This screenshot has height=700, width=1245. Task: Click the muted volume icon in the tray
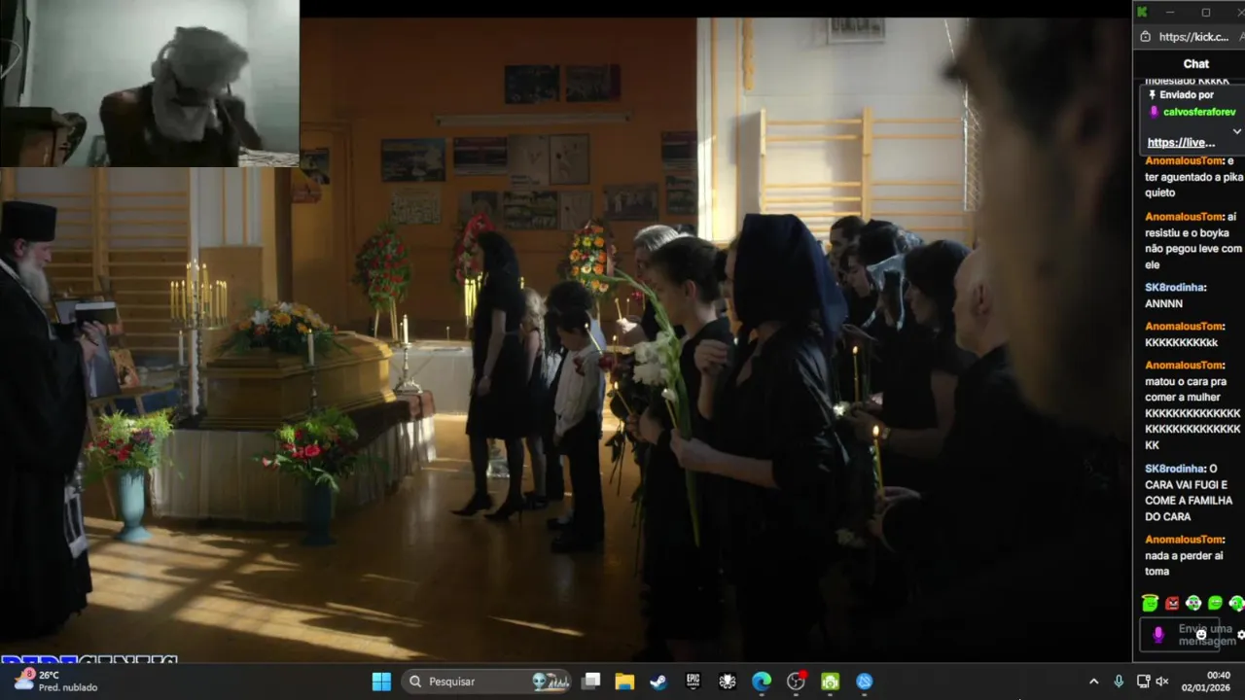[x=1162, y=682]
